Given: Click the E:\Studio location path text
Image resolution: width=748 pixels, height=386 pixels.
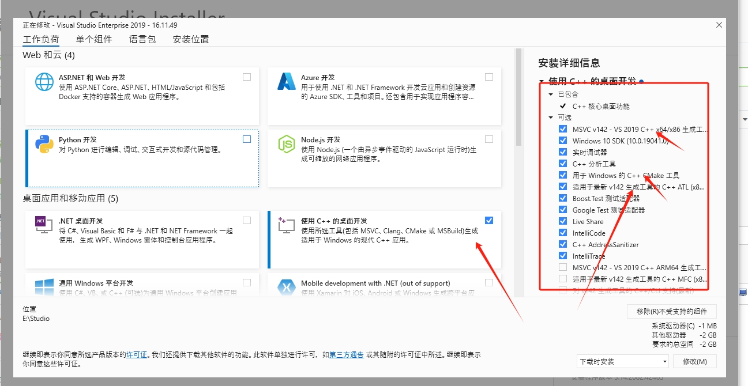Looking at the screenshot, I should tap(36, 319).
